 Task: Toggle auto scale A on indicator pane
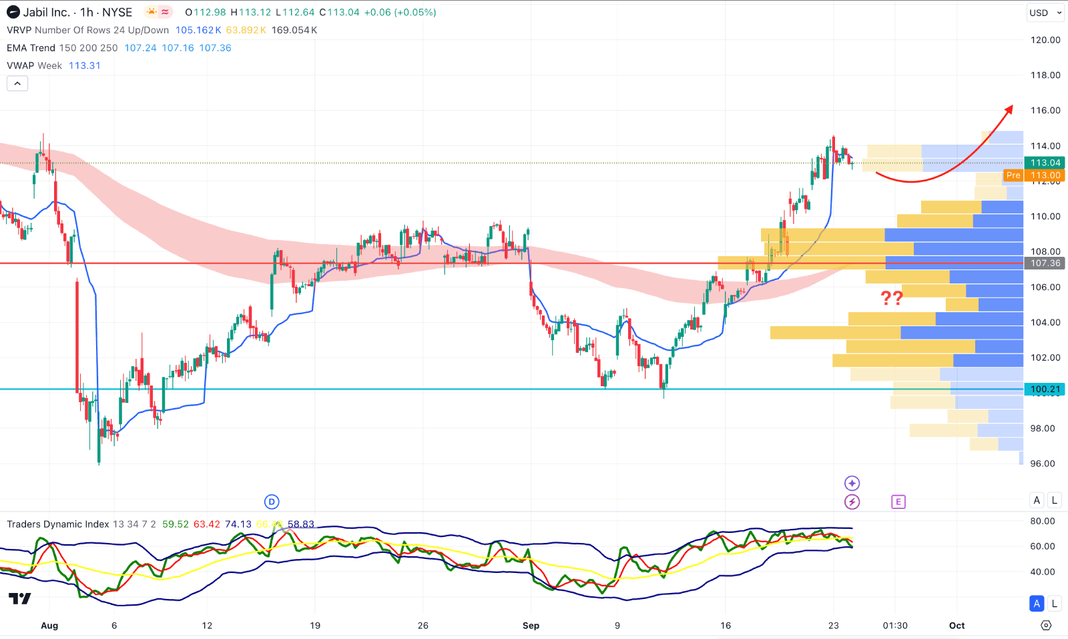coord(1037,604)
